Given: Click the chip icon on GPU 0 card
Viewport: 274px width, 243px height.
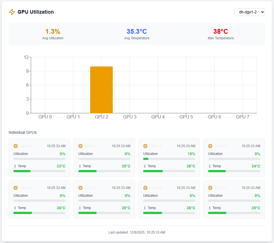Looking at the screenshot, I should pos(16,146).
